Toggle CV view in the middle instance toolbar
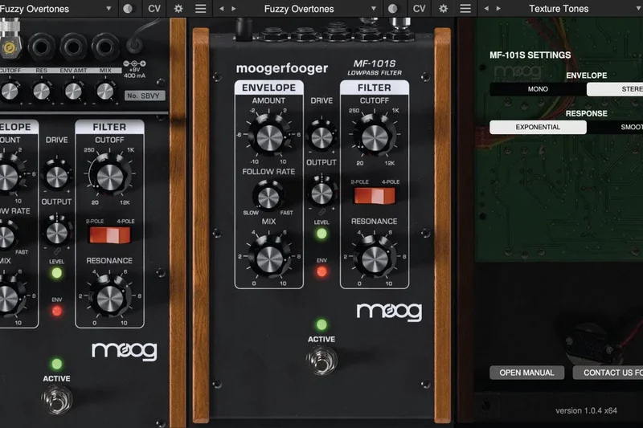 coord(419,9)
